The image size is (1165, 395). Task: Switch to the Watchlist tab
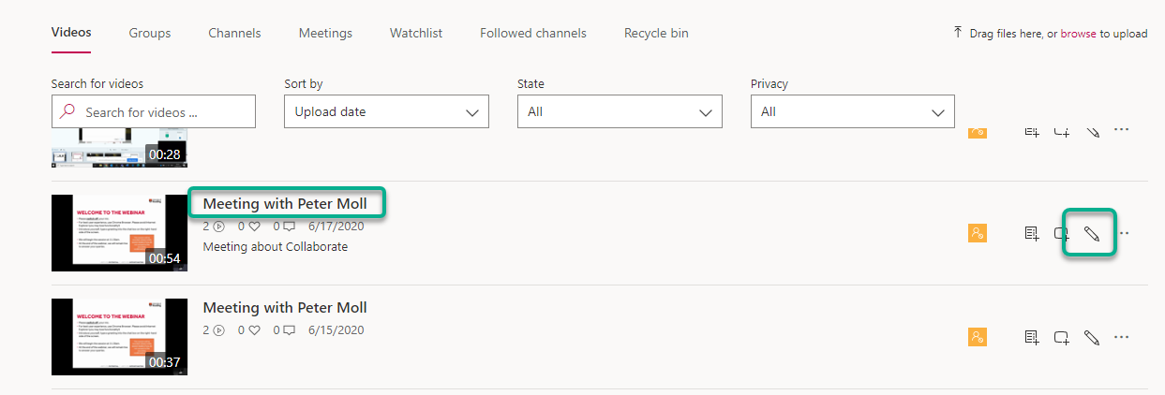coord(416,33)
